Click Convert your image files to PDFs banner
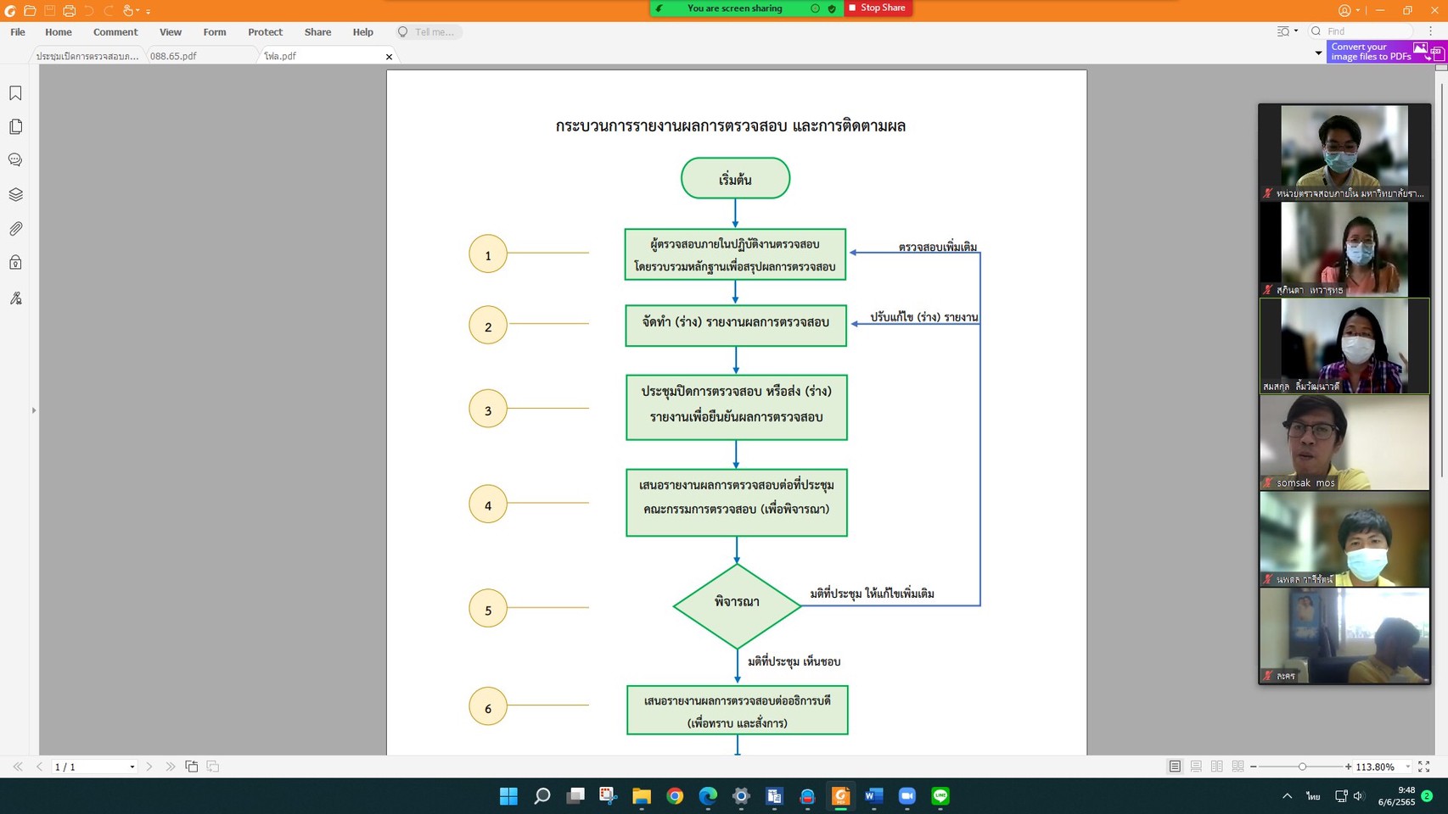1448x814 pixels. 1386,52
